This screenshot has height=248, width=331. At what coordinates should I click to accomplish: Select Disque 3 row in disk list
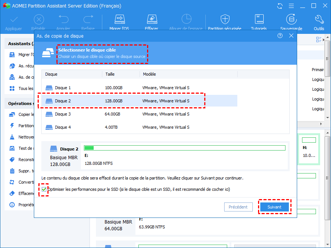click(x=139, y=114)
